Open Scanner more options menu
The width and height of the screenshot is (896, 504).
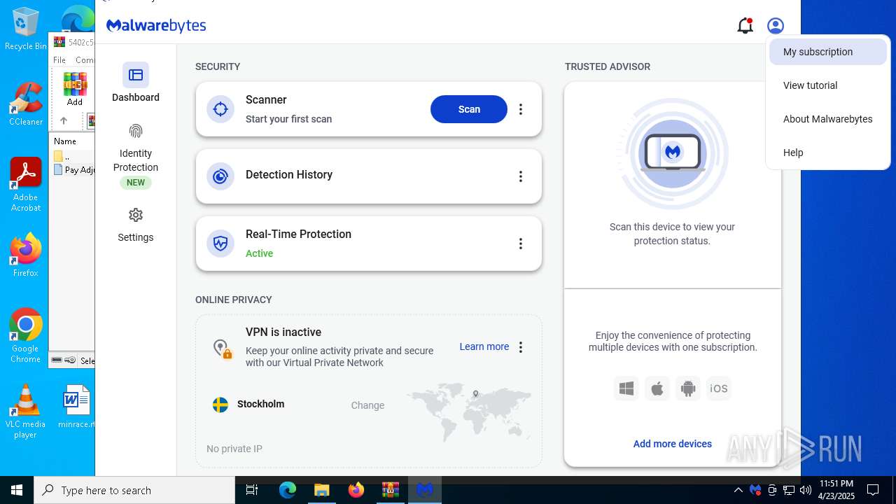tap(520, 109)
